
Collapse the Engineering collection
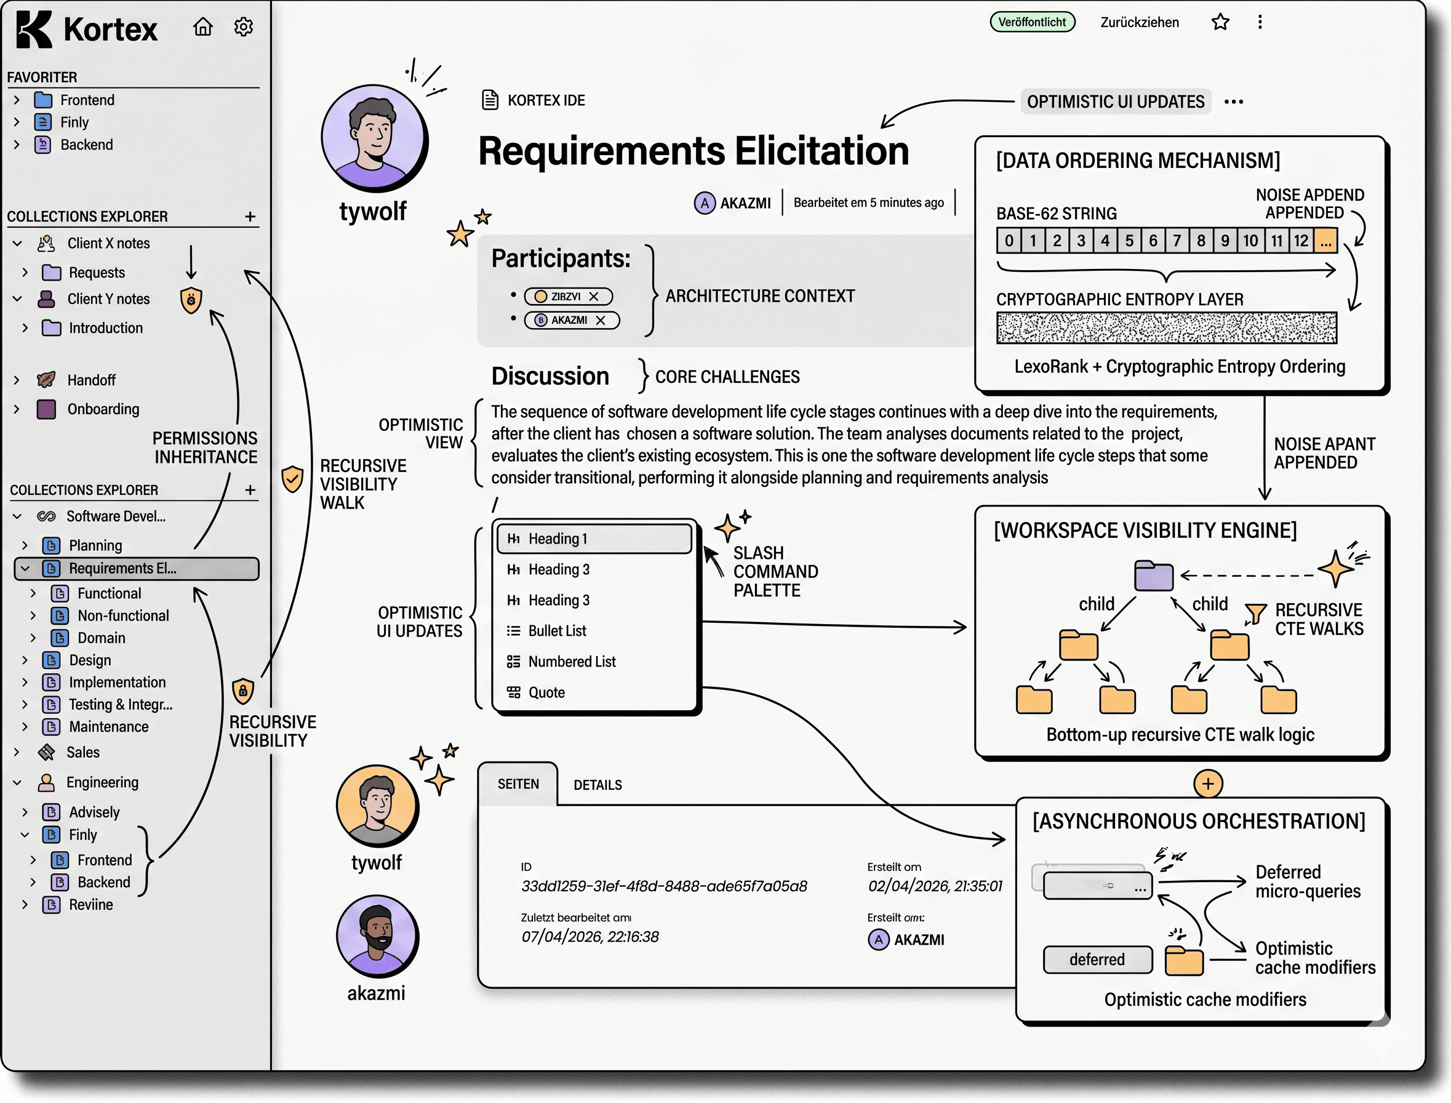coord(17,782)
